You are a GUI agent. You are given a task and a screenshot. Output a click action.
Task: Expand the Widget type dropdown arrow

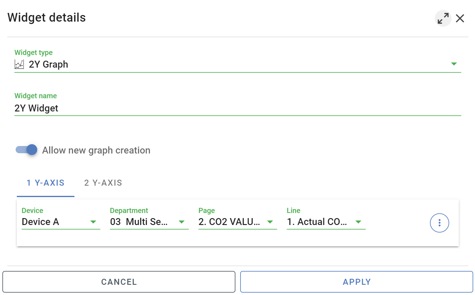point(454,64)
